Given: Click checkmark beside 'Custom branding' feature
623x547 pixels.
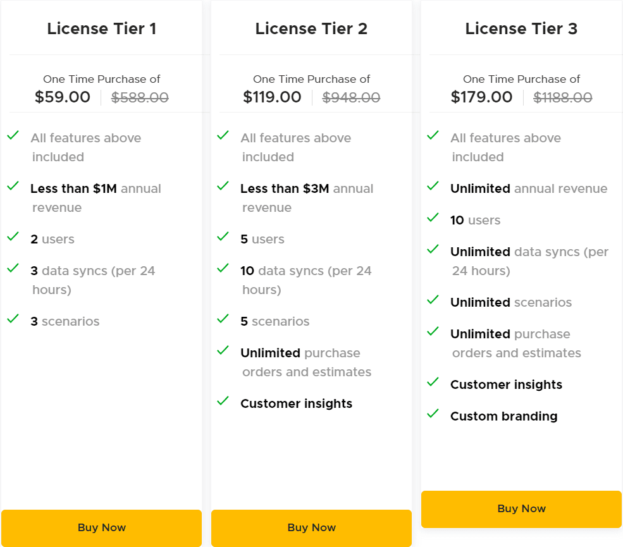Looking at the screenshot, I should 433,414.
